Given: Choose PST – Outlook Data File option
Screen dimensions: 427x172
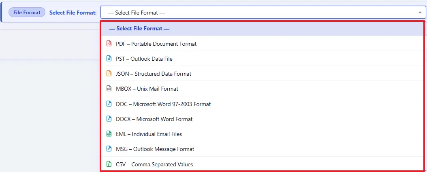Looking at the screenshot, I should (x=263, y=59).
